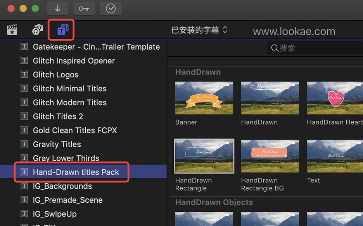Click the green zoom window button
Image resolution: width=363 pixels, height=226 pixels.
point(35,9)
